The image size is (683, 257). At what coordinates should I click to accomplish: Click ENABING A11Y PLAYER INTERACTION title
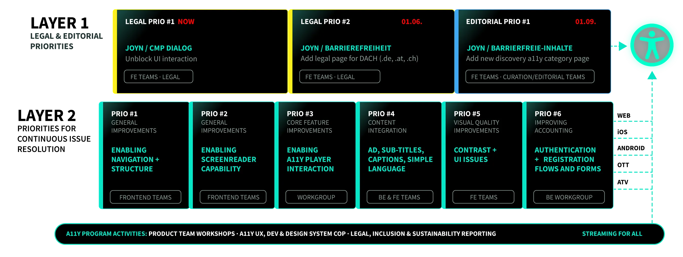pyautogui.click(x=310, y=159)
